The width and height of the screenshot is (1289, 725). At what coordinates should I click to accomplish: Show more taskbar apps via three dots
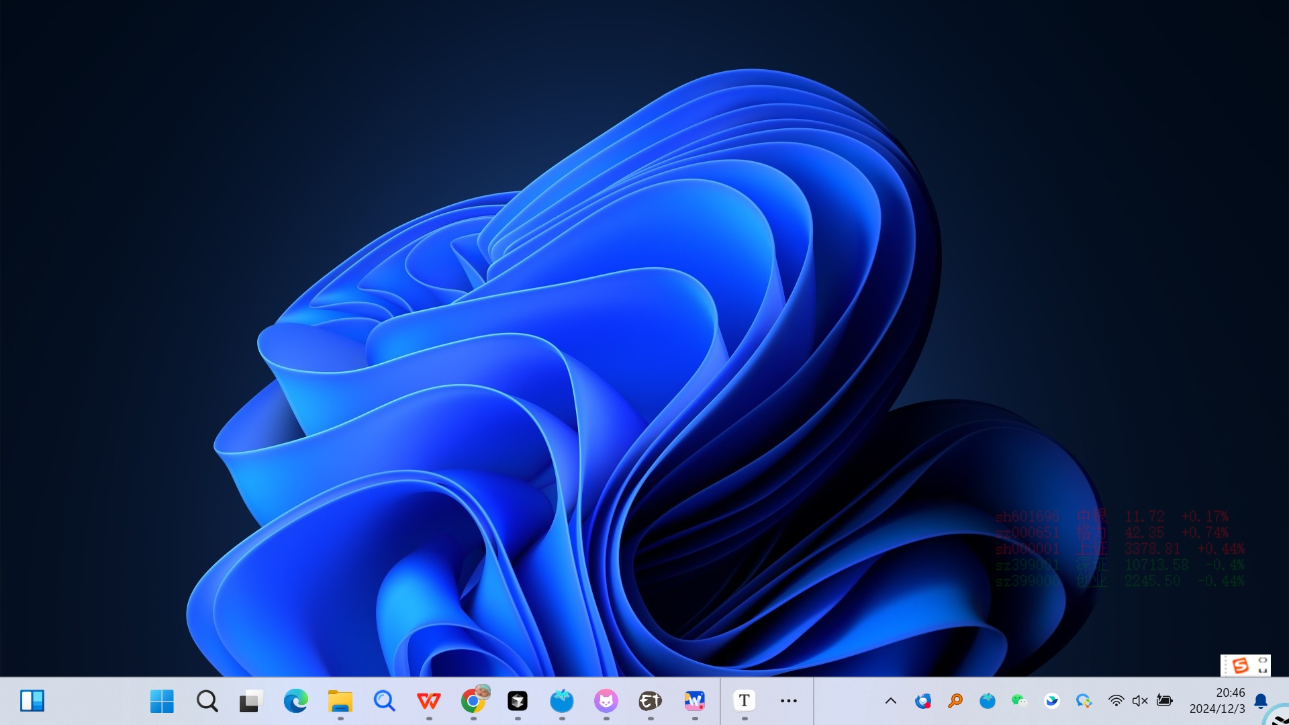pos(789,701)
